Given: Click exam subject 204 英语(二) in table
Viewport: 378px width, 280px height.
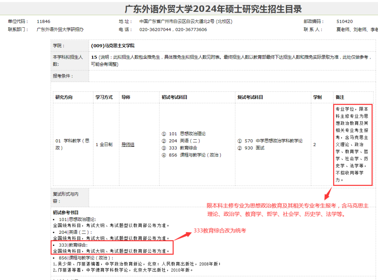Looking at the screenshot, I should coord(181,141).
